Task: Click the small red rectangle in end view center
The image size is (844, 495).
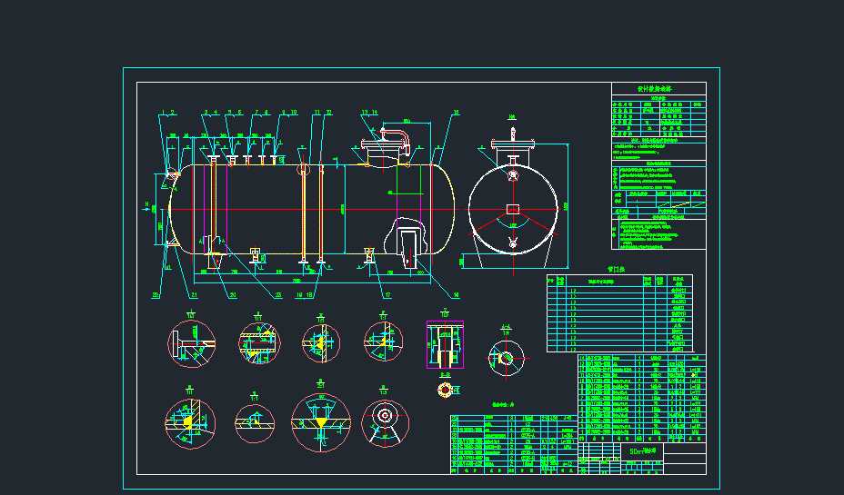Action: click(x=513, y=210)
